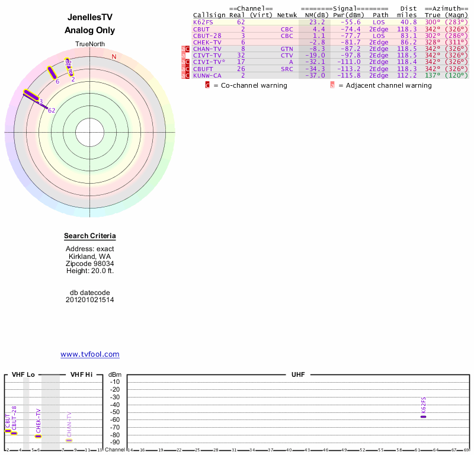
Task: Select the CBUT callsign in the table
Action: (201, 29)
